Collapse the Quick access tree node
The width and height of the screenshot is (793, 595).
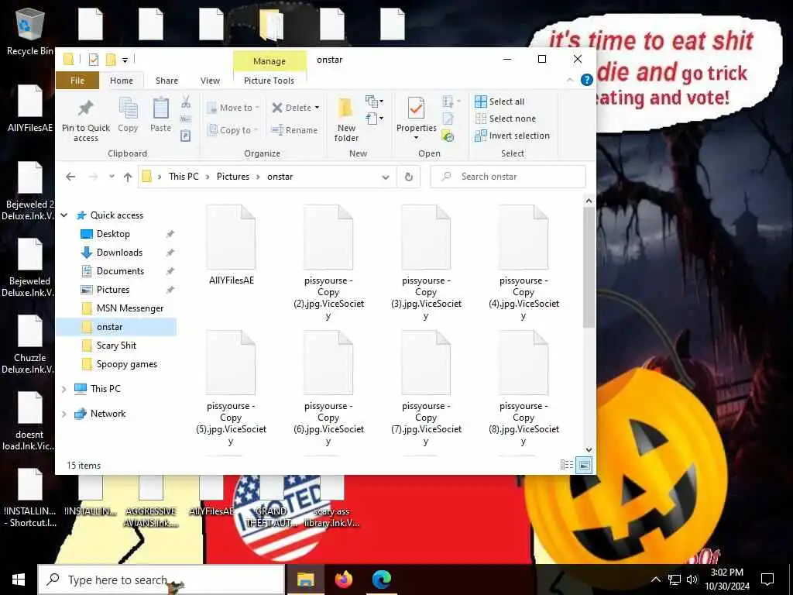(64, 215)
